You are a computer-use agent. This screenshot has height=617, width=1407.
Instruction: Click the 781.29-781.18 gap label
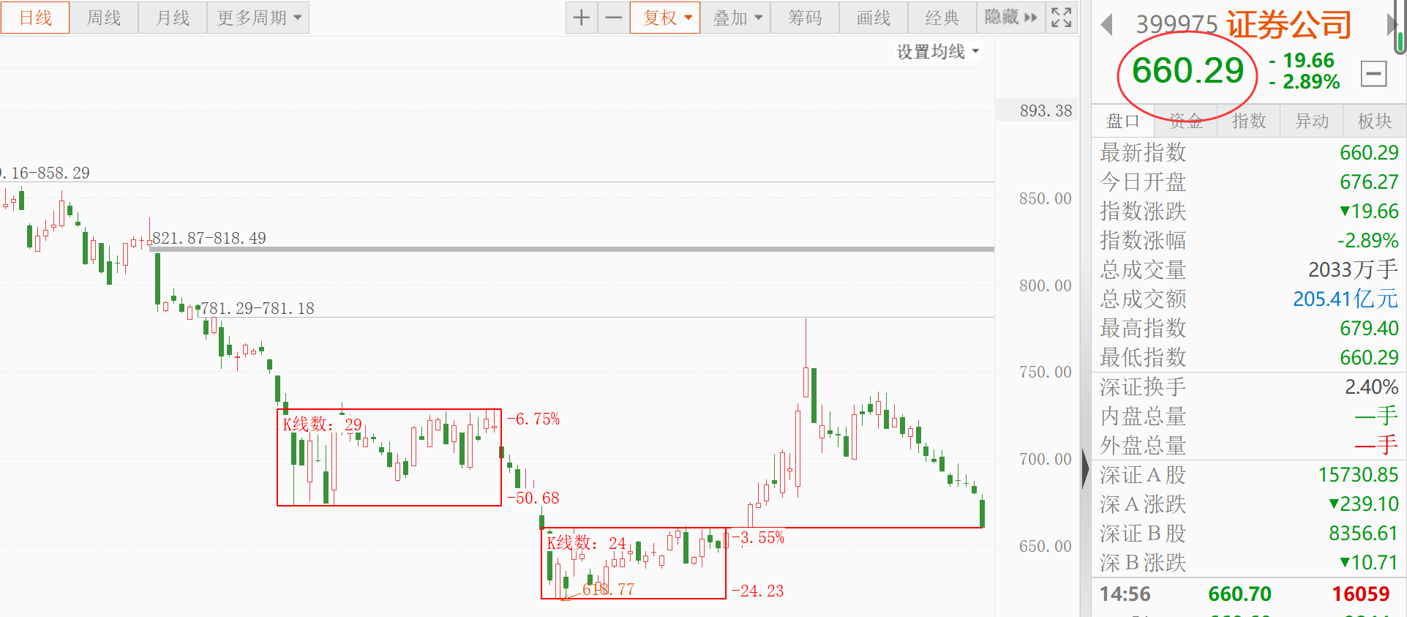258,308
